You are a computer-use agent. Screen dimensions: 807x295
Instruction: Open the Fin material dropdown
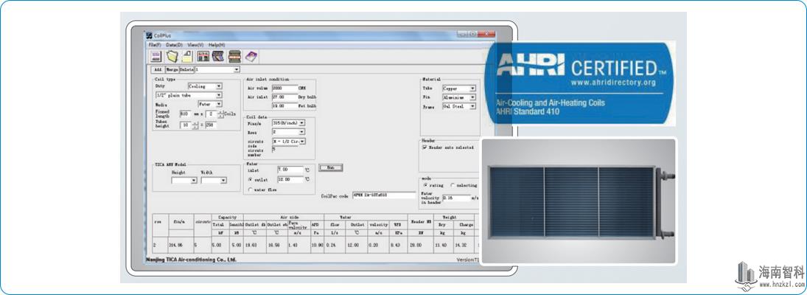tap(459, 97)
